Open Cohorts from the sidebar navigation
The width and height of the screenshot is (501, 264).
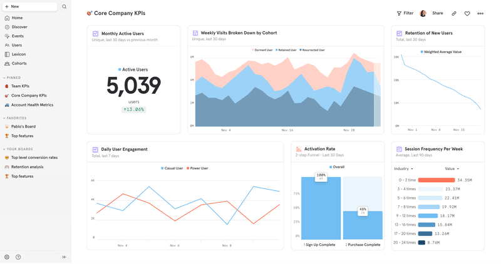pos(19,63)
